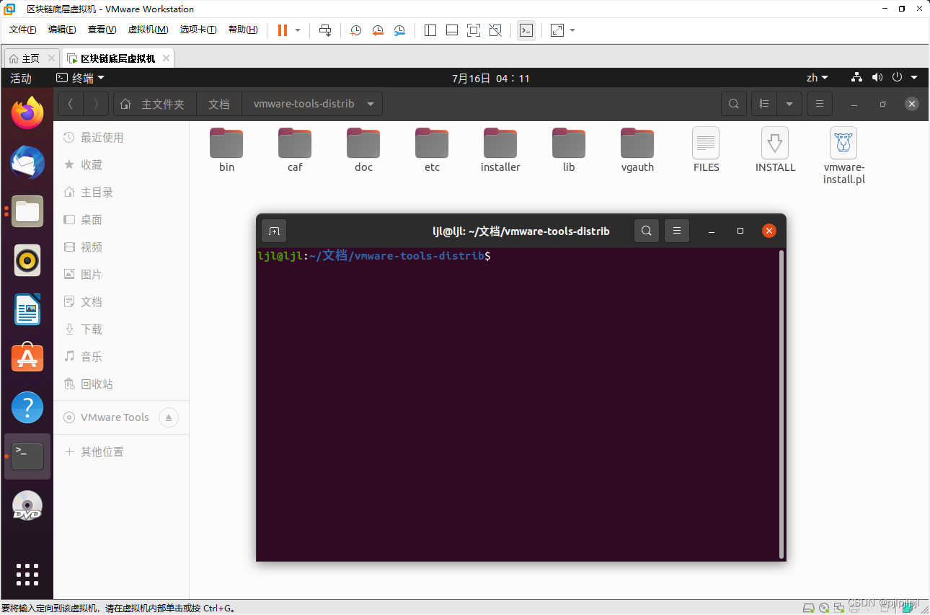Viewport: 930px width, 615px height.
Task: Click the terminal search button
Action: click(647, 231)
